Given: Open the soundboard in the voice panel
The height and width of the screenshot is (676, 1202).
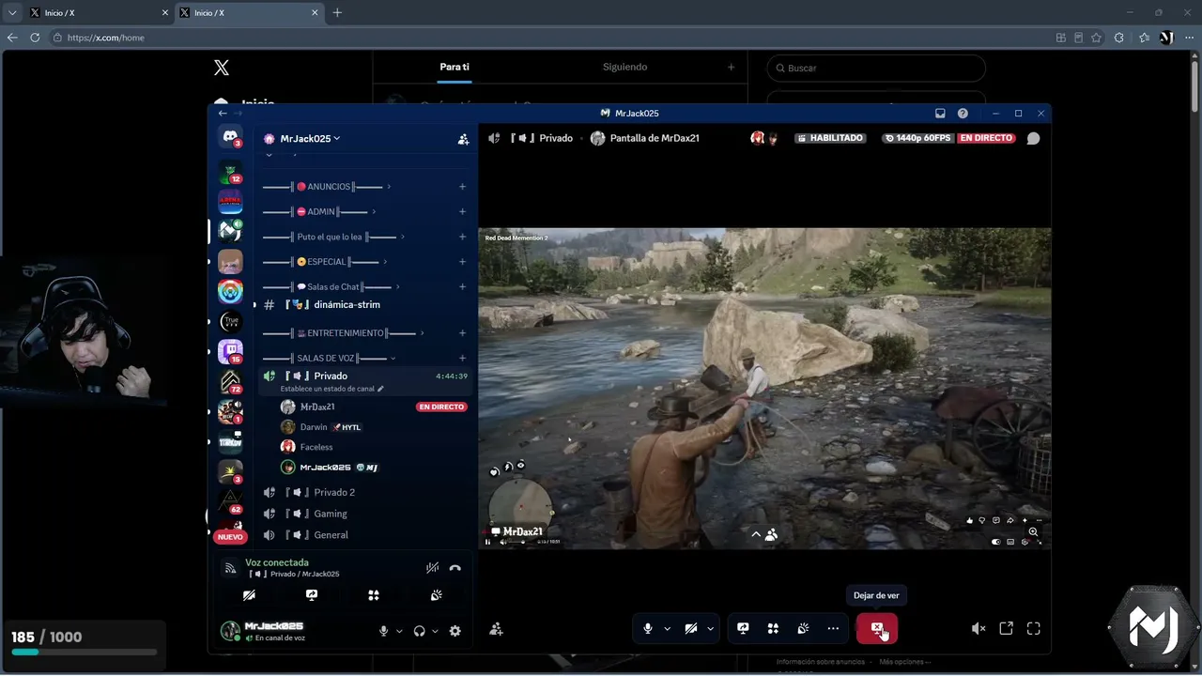Looking at the screenshot, I should pyautogui.click(x=437, y=595).
